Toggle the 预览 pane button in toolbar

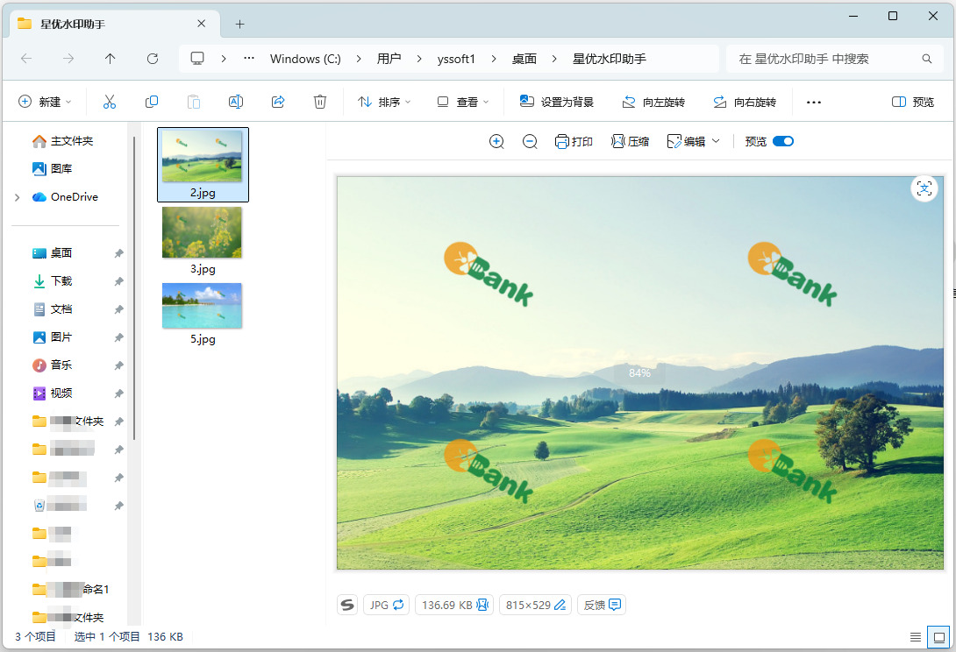coord(913,102)
